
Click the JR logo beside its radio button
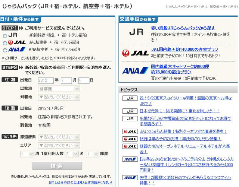coord(13,35)
